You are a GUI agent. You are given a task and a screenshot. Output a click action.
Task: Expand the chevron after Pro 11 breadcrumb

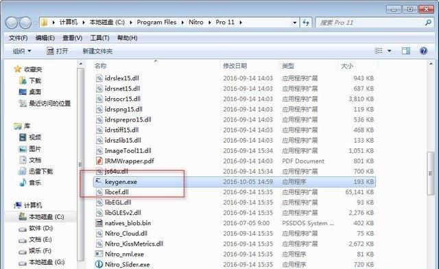[x=241, y=23]
